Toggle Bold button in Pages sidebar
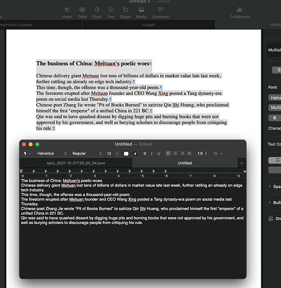 (x=275, y=118)
